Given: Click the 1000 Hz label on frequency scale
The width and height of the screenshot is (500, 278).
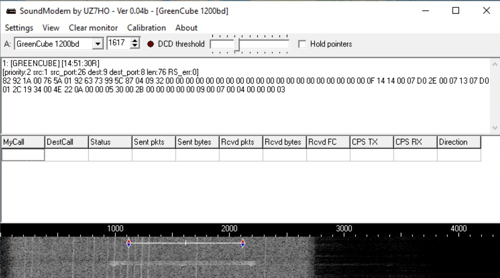Looking at the screenshot, I should [115, 229].
